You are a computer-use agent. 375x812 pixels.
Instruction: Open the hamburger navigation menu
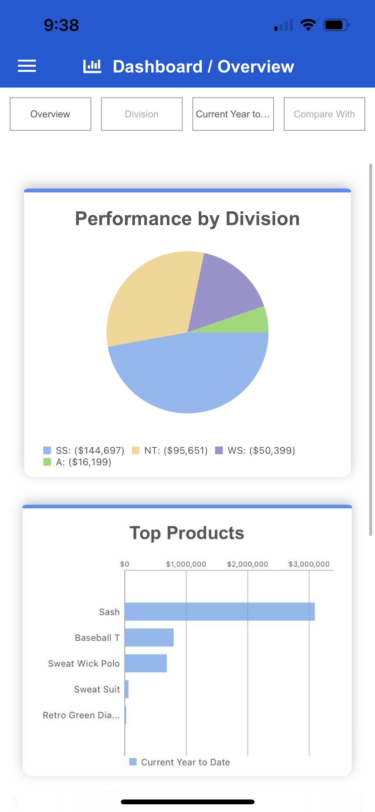(x=27, y=66)
